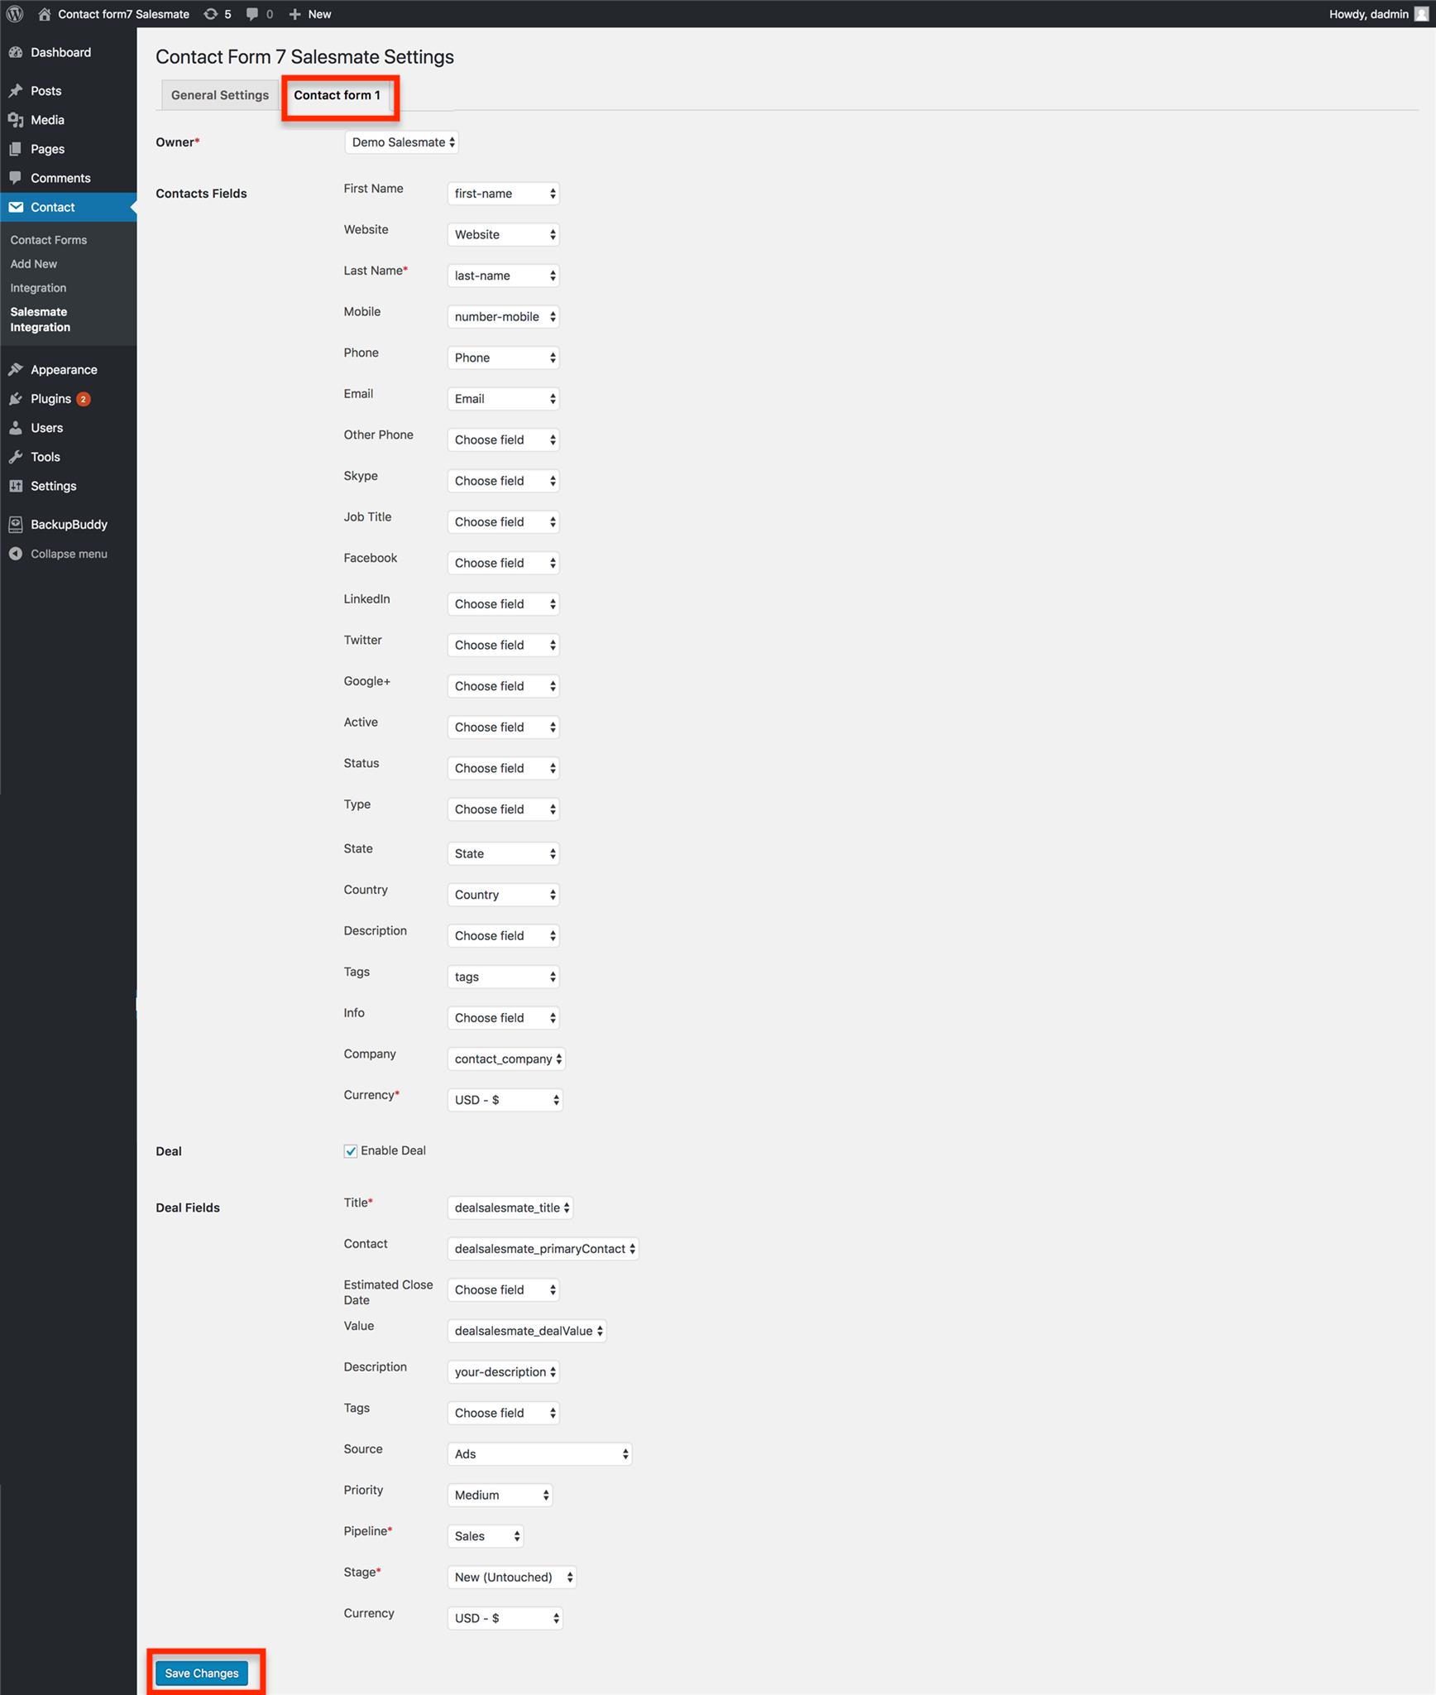Open Salesmate Integration submenu item
Image resolution: width=1436 pixels, height=1695 pixels.
41,319
